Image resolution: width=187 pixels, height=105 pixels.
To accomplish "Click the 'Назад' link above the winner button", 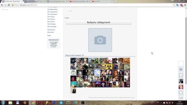I will [x=67, y=18].
